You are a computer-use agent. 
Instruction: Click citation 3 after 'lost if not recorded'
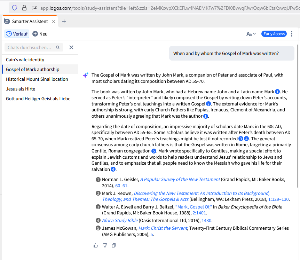tap(241, 139)
